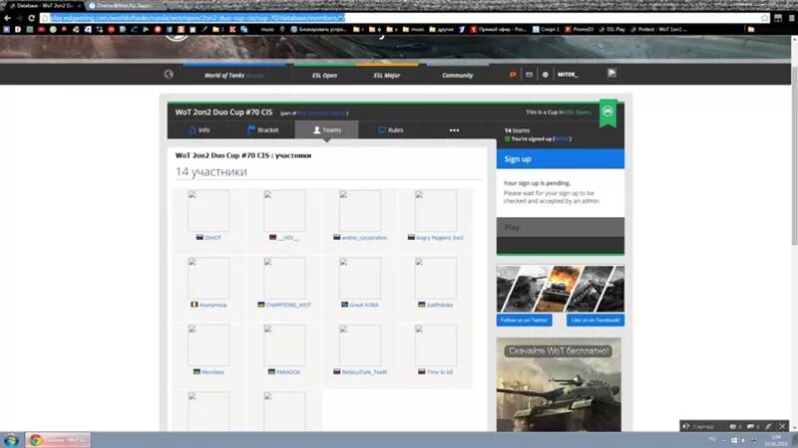Image resolution: width=798 pixels, height=448 pixels.
Task: Open the Rules tab
Action: coord(390,130)
